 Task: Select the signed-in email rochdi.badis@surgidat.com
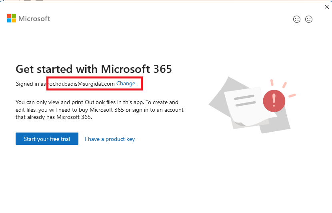(x=82, y=84)
